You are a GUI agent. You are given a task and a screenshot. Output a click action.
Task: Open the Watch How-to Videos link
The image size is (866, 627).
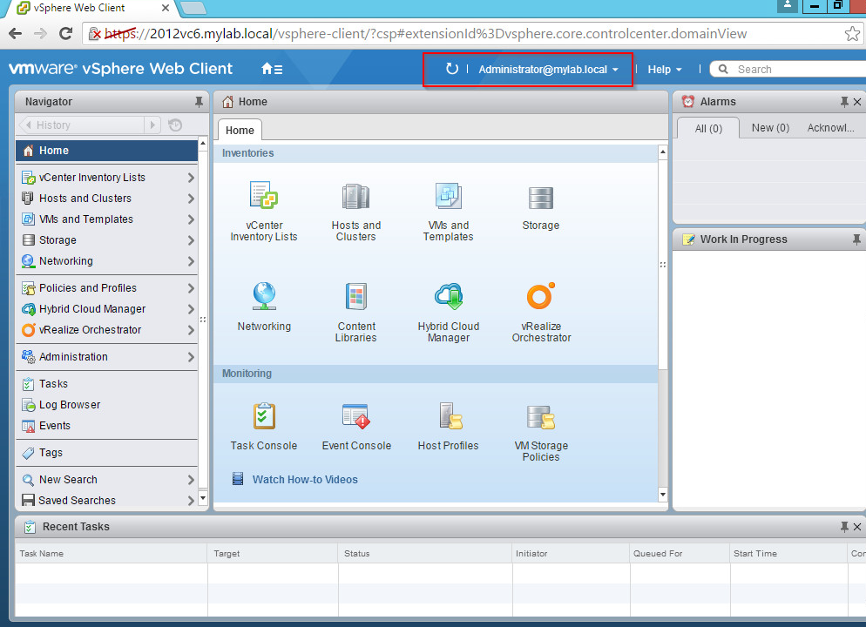point(305,480)
